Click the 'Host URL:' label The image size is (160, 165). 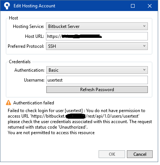click(35, 36)
